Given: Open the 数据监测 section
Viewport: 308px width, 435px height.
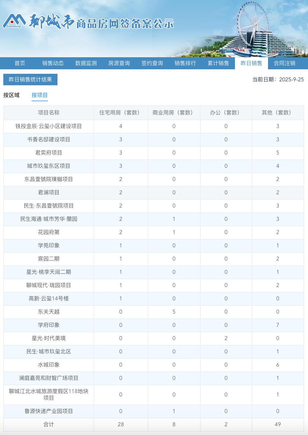Looking at the screenshot, I should (x=86, y=63).
